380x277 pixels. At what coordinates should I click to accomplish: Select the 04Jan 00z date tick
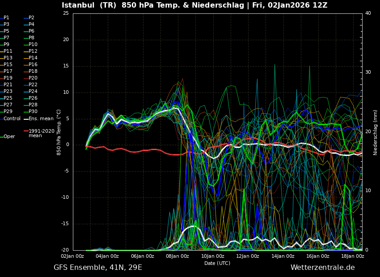tap(107, 256)
